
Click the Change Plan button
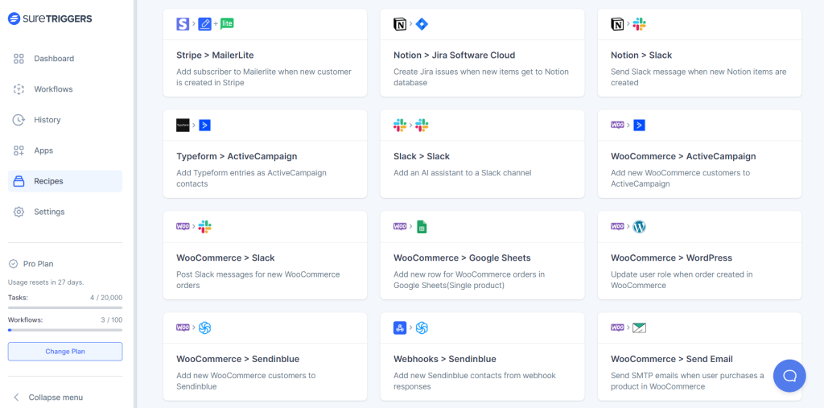pyautogui.click(x=65, y=352)
